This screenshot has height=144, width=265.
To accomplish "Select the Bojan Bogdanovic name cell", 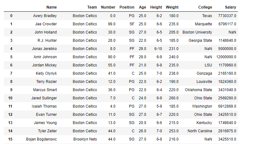I will pyautogui.click(x=41, y=139).
